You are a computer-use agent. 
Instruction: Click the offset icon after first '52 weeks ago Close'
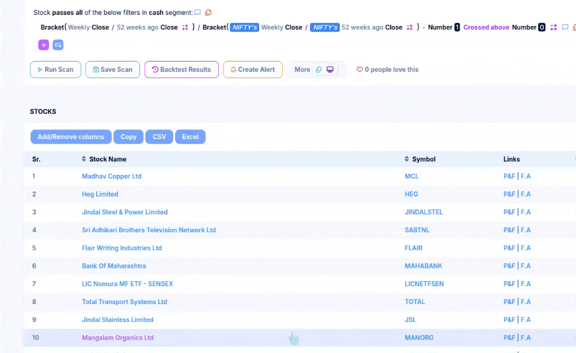[185, 28]
